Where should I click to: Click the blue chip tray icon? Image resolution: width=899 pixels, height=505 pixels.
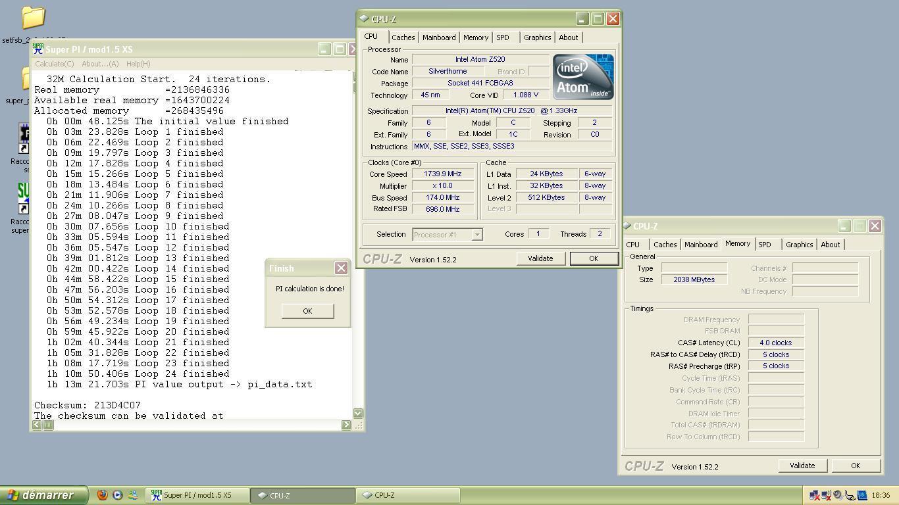[x=861, y=495]
